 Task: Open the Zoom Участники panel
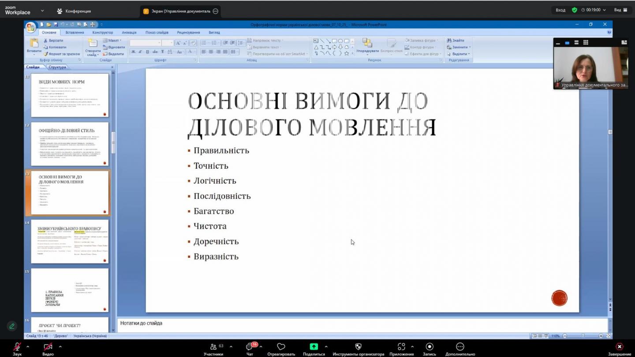point(213,347)
